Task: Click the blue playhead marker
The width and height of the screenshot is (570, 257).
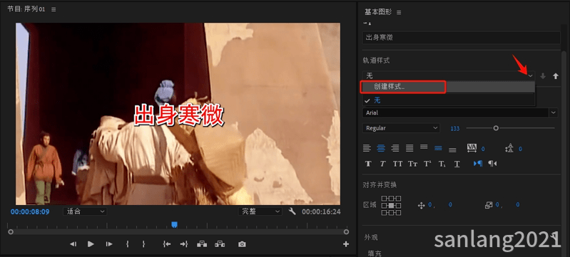Action: pos(175,225)
